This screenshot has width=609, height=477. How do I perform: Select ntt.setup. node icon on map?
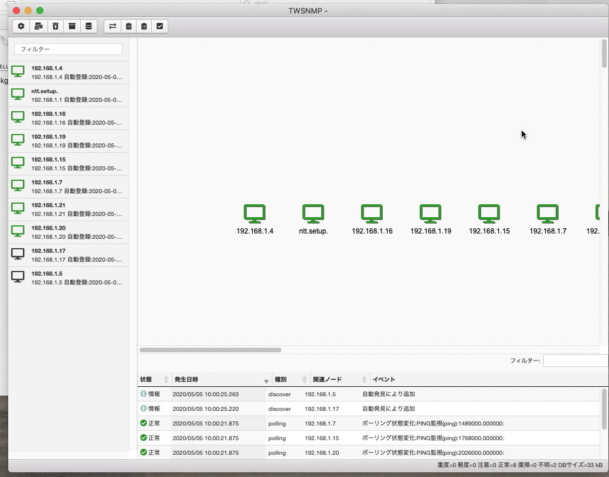[x=313, y=214]
